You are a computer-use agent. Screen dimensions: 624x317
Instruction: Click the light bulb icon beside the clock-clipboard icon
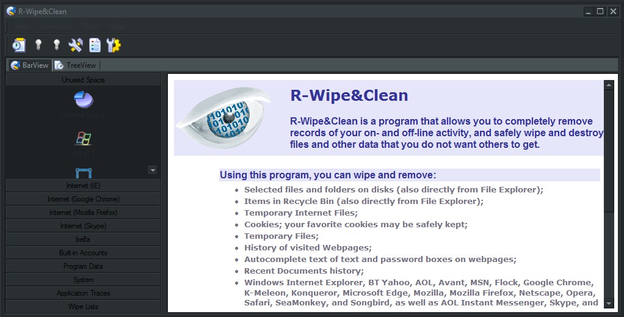pos(38,45)
